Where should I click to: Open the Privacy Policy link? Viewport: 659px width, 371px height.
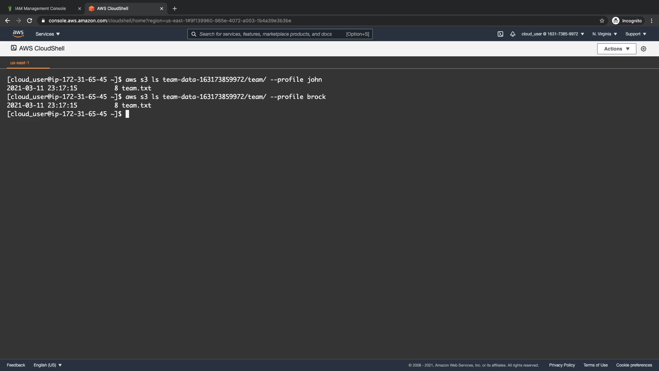pos(562,365)
